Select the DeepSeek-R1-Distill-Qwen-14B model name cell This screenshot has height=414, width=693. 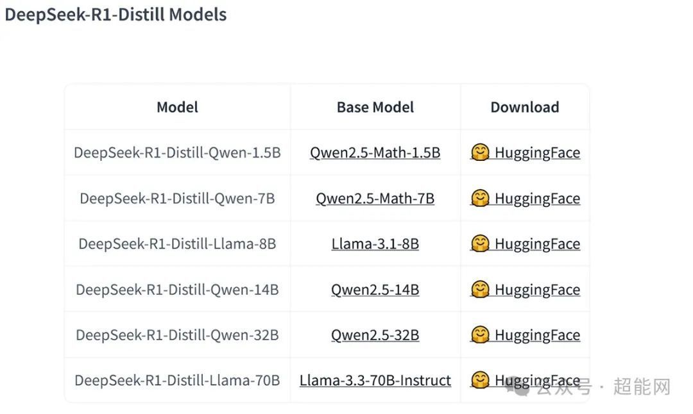[177, 290]
